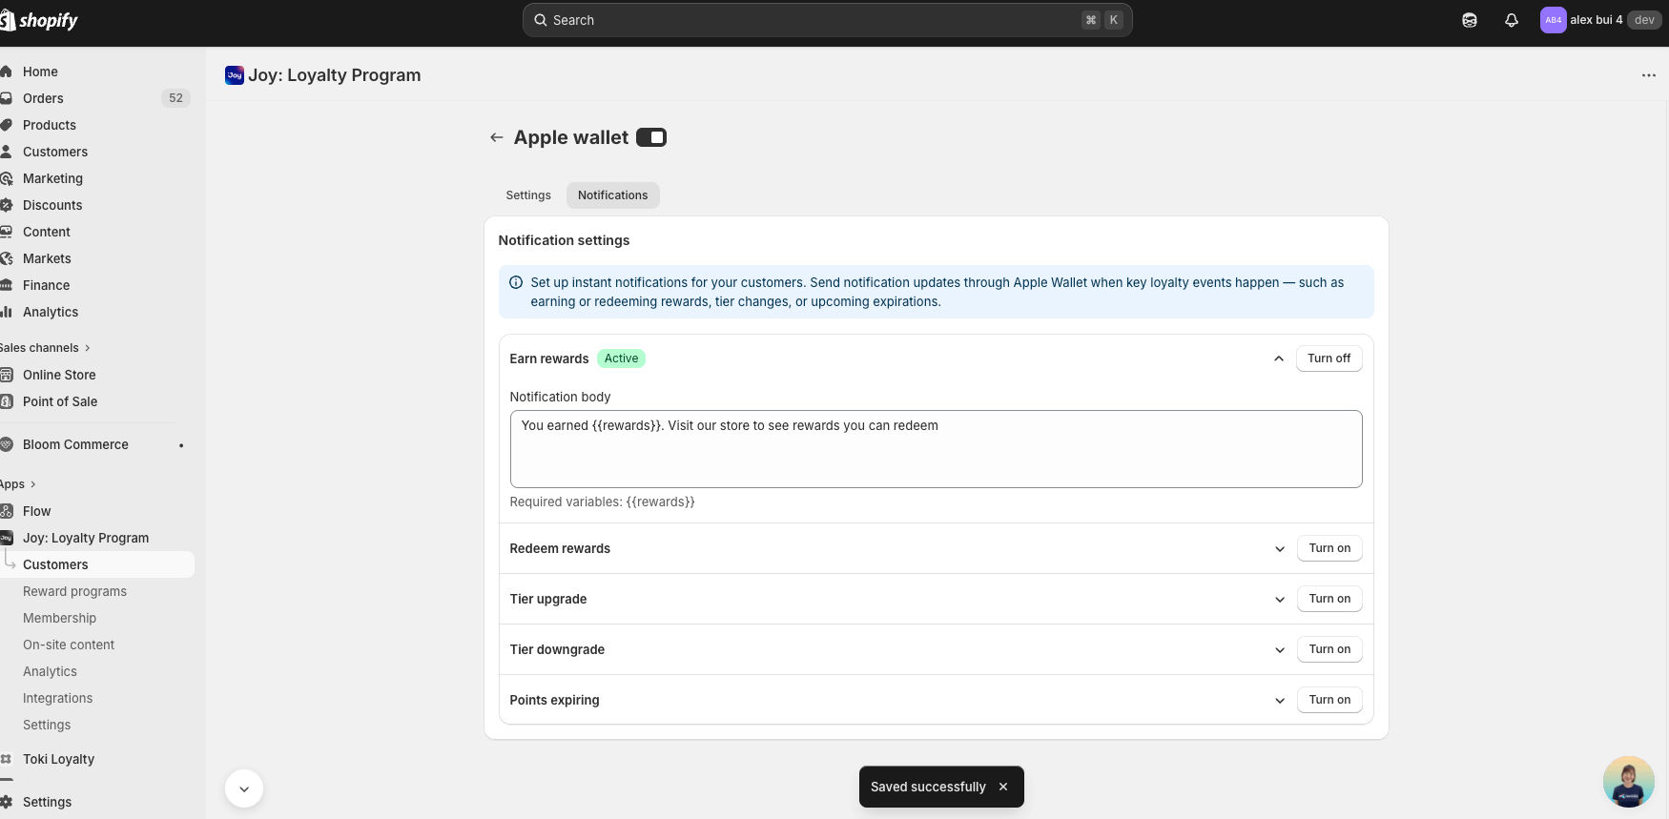Click the Marketing target icon

[6, 178]
